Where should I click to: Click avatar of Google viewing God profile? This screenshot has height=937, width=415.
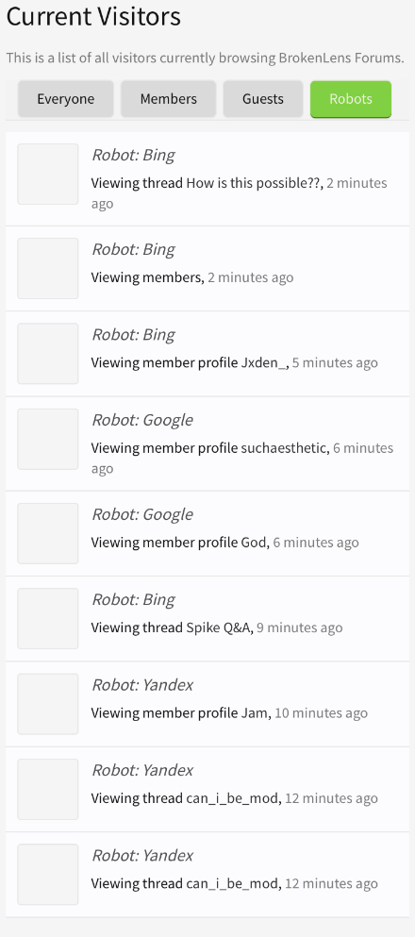(48, 534)
